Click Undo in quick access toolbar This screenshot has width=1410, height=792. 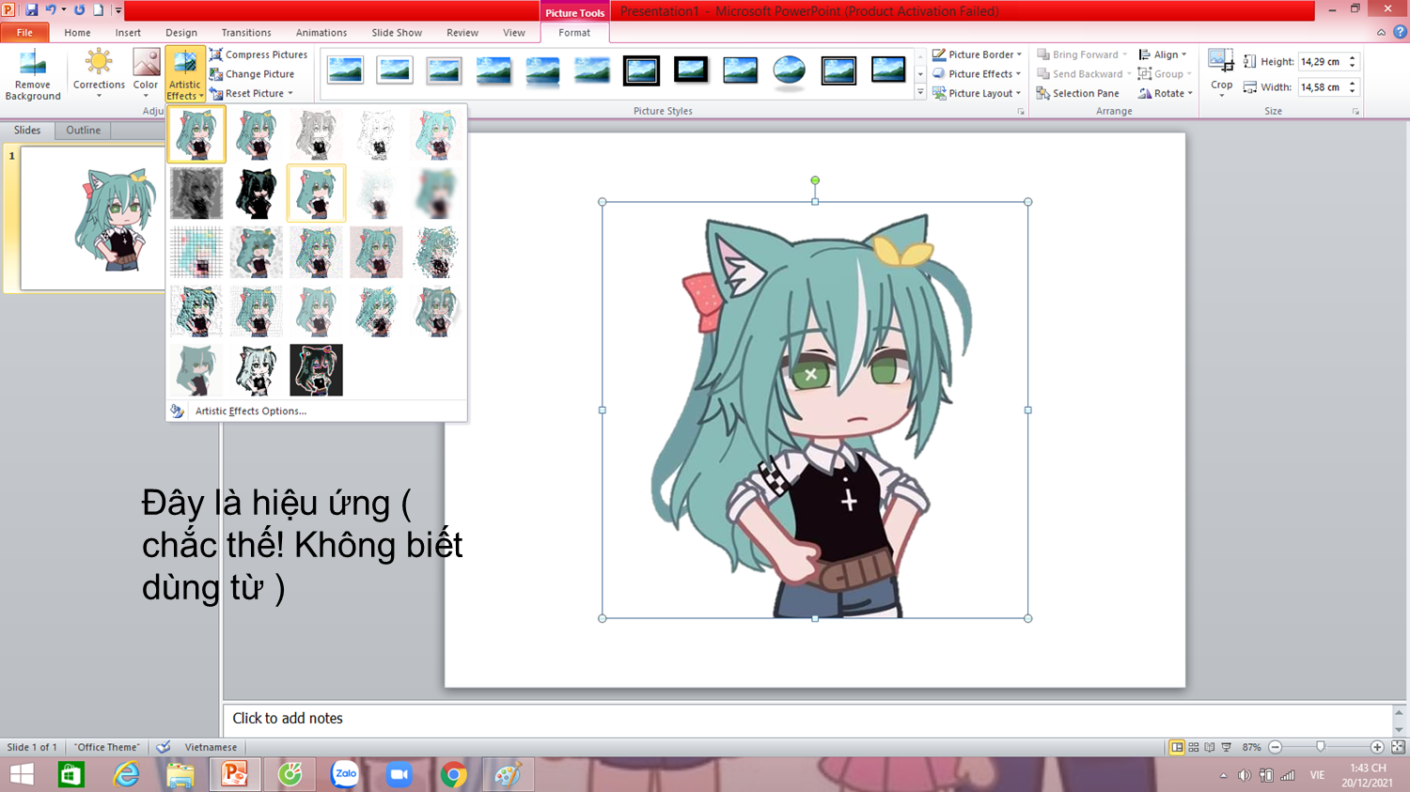coord(51,9)
